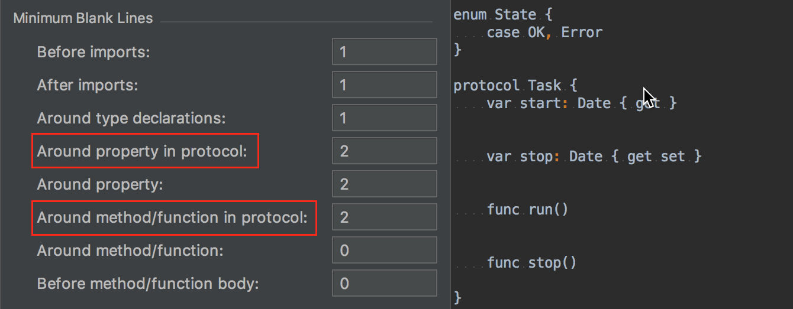
Task: Select the Around property value box
Action: (385, 185)
